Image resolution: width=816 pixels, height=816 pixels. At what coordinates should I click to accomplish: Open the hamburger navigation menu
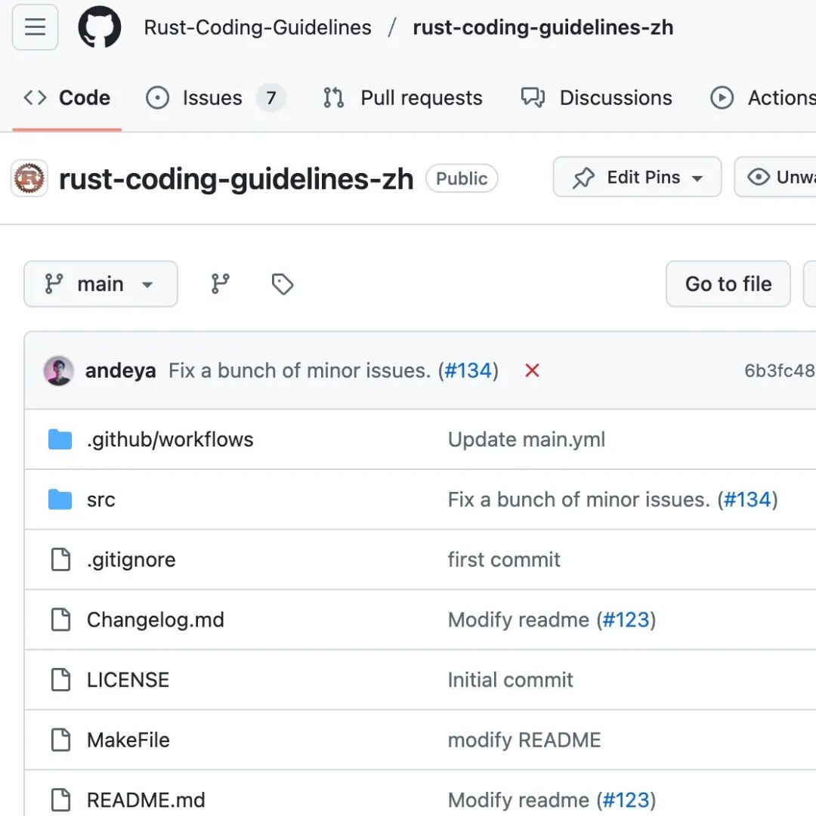click(35, 27)
